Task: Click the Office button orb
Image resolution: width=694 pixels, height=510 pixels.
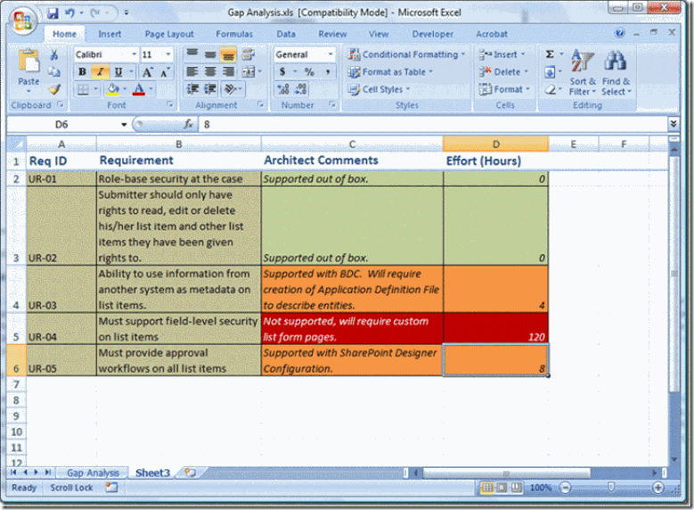Action: point(22,21)
